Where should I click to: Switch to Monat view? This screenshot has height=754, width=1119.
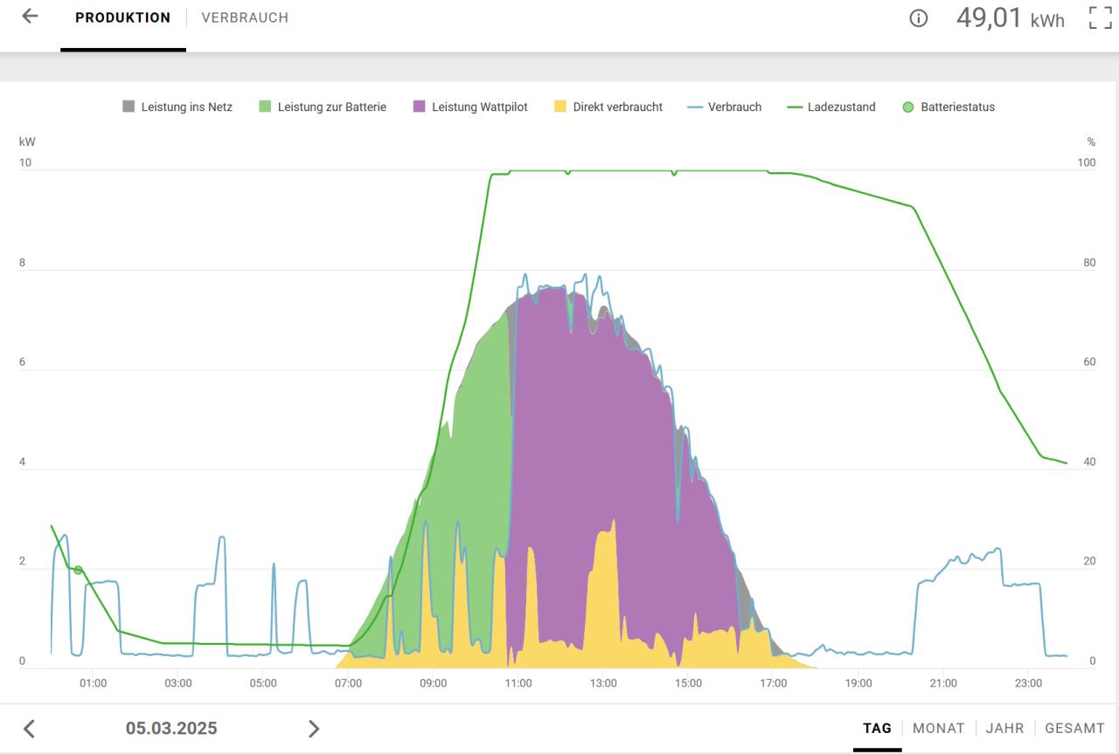pos(938,728)
